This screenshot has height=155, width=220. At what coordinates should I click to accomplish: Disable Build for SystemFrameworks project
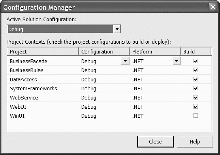pos(196,89)
